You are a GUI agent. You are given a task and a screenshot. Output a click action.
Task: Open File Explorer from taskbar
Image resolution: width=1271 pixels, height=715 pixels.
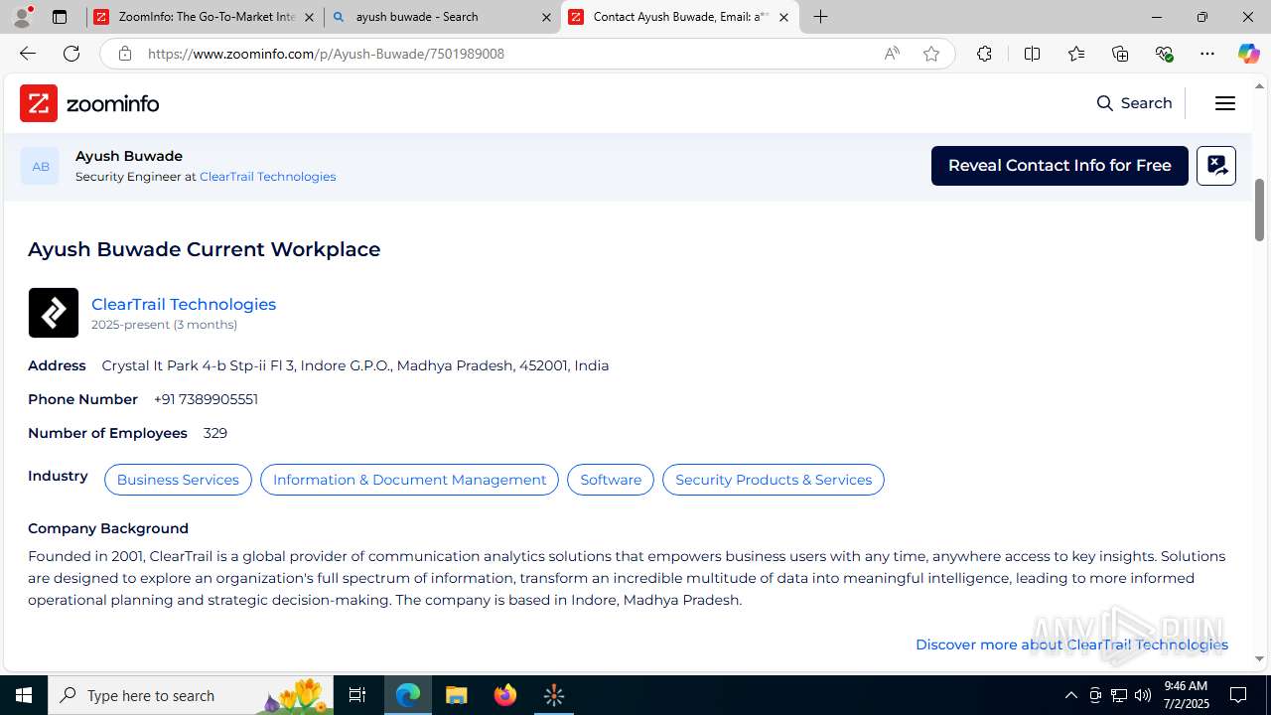tap(457, 695)
